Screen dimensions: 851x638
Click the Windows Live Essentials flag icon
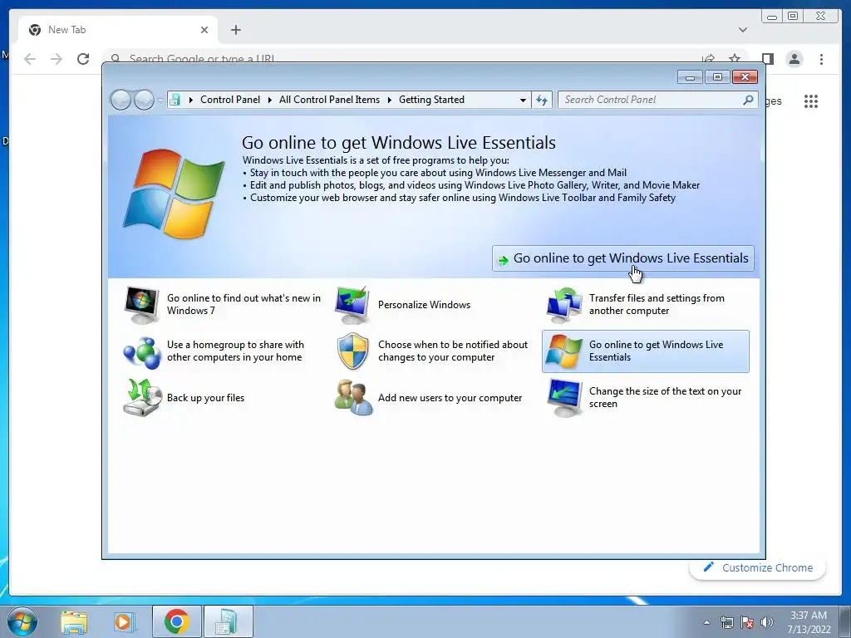pyautogui.click(x=564, y=351)
